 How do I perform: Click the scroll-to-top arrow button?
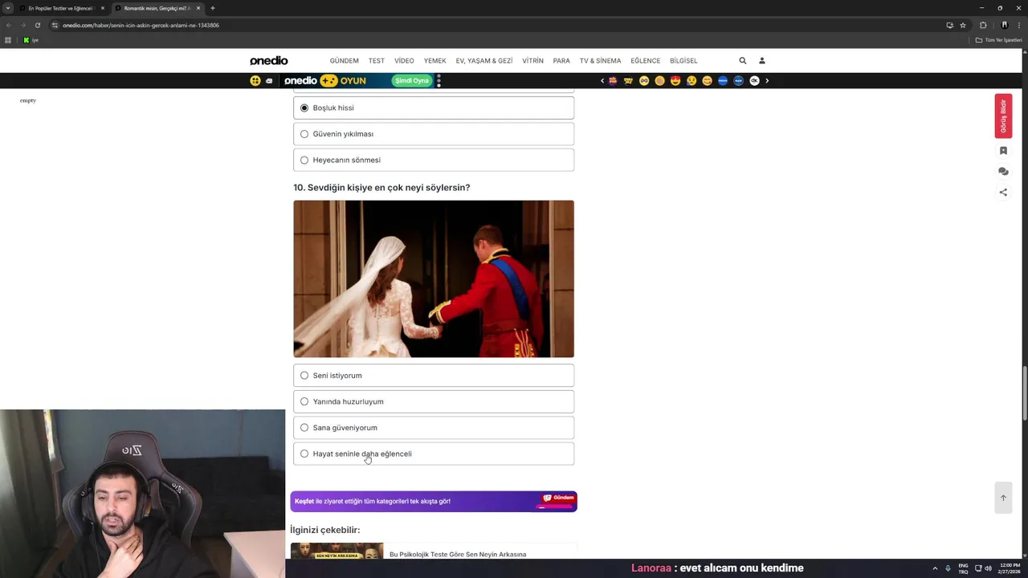(1003, 498)
